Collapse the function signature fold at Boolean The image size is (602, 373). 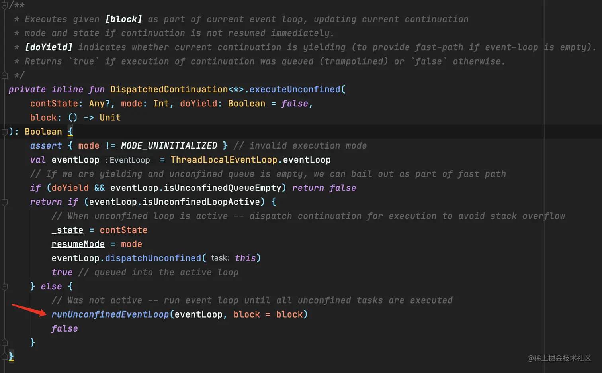[5, 132]
